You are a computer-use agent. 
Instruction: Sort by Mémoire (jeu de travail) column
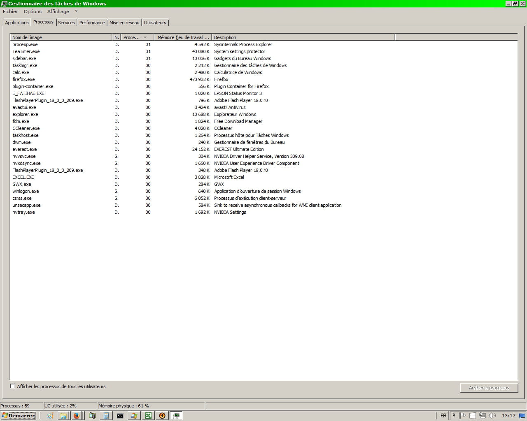tap(183, 37)
